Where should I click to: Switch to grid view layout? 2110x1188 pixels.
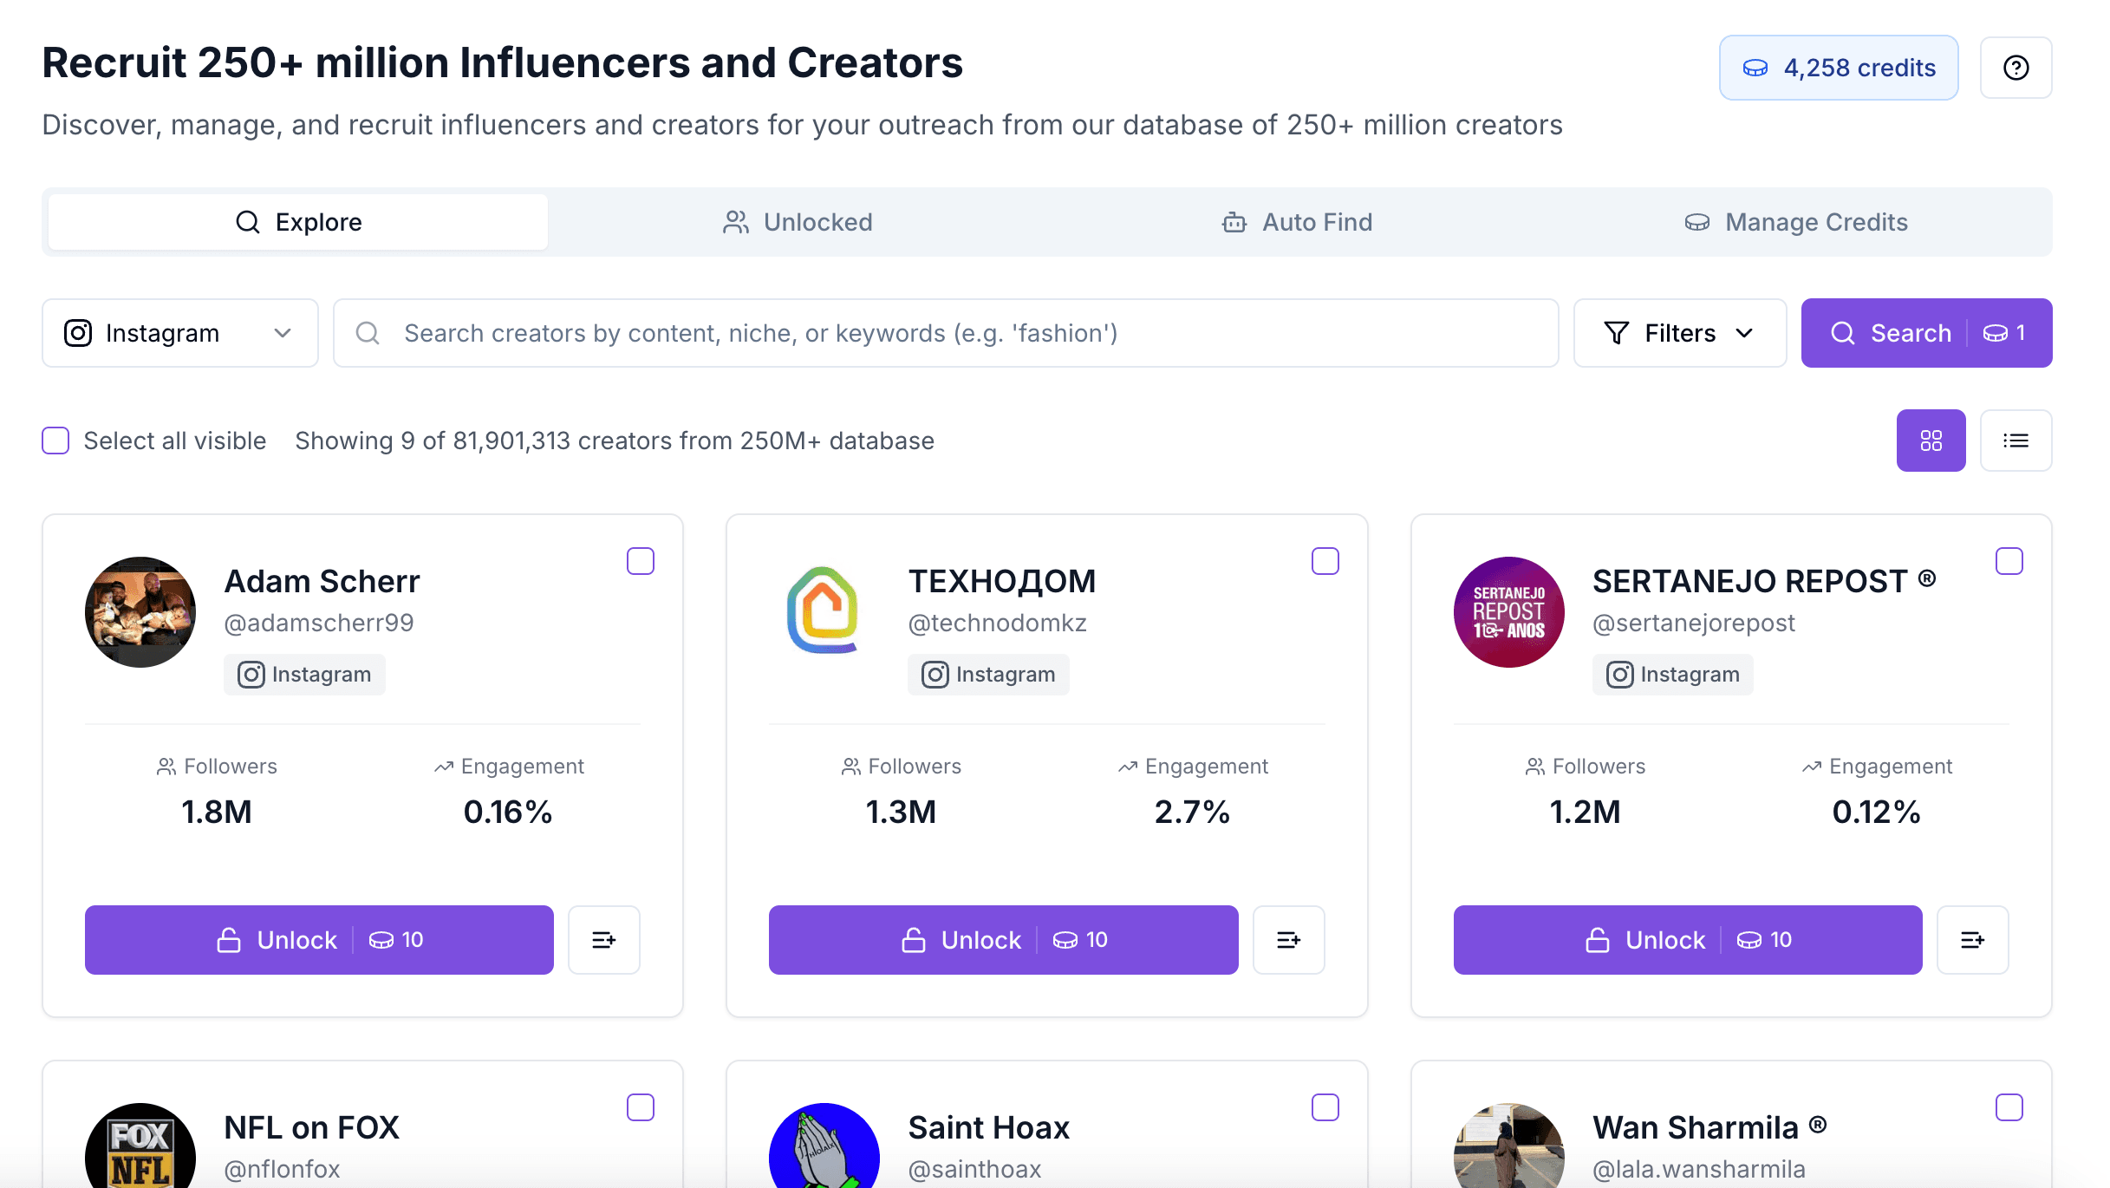click(1931, 441)
